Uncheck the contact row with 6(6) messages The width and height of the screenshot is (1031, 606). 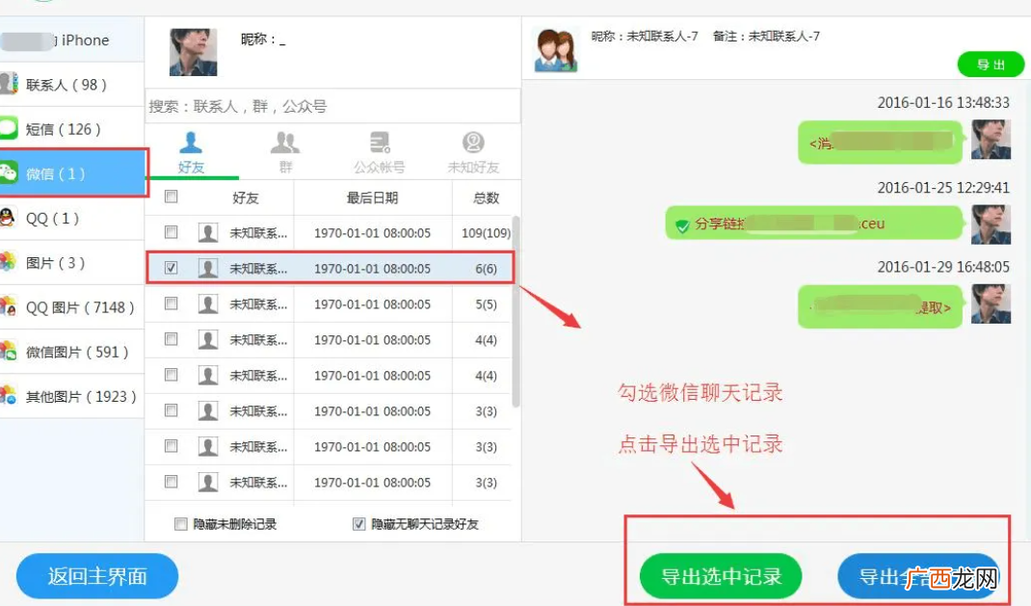pos(171,268)
